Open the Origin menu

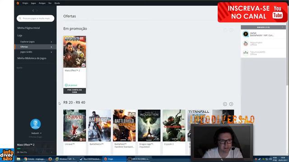[25, 3]
